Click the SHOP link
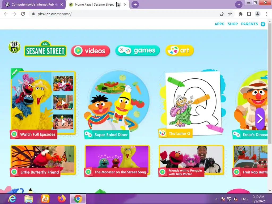This screenshot has height=204, width=272. [233, 24]
